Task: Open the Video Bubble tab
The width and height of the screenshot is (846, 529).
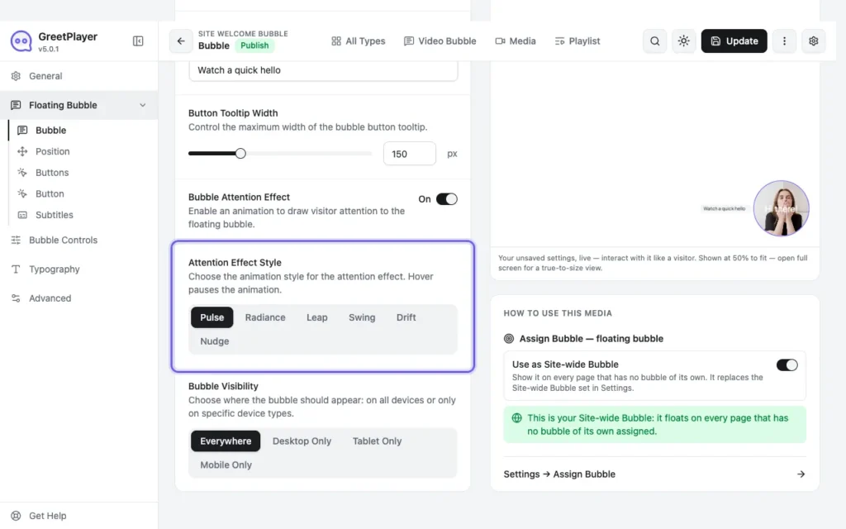Action: 440,41
